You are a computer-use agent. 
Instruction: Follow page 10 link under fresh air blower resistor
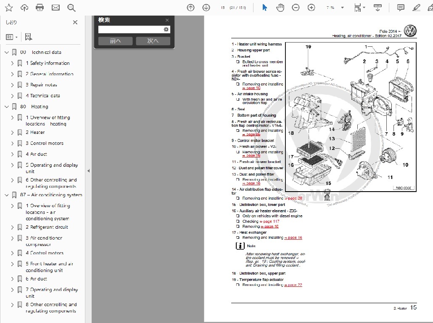[x=251, y=88]
